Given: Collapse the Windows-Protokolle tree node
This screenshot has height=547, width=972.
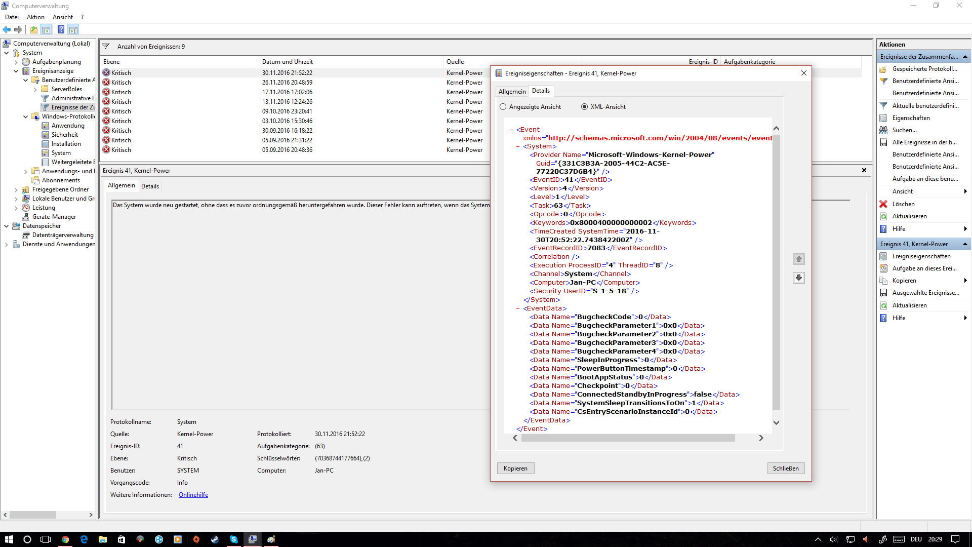Looking at the screenshot, I should 25,116.
